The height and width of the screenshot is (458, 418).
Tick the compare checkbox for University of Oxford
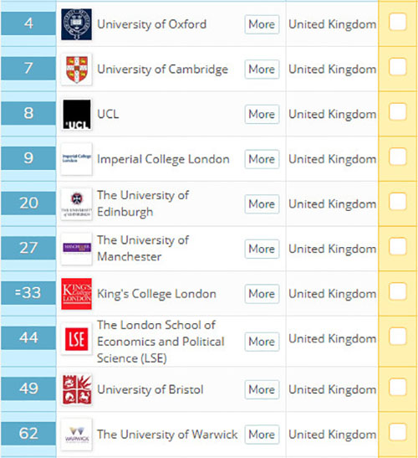(398, 22)
